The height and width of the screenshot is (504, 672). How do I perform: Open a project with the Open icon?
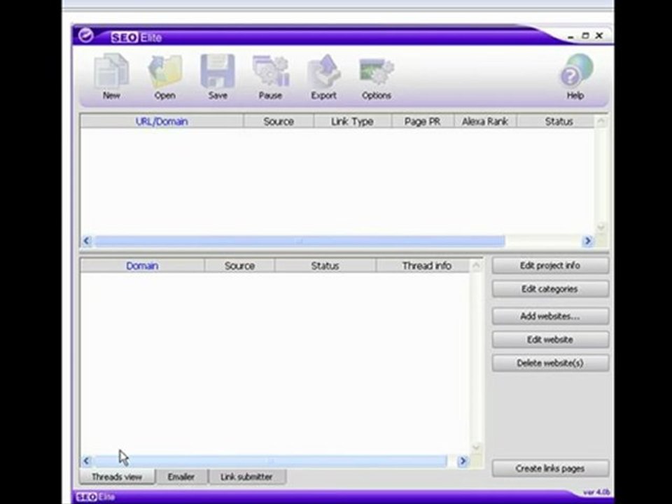tap(165, 76)
